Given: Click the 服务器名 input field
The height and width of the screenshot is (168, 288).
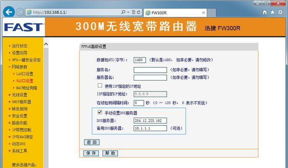Looking at the screenshot, I should pos(150,77).
